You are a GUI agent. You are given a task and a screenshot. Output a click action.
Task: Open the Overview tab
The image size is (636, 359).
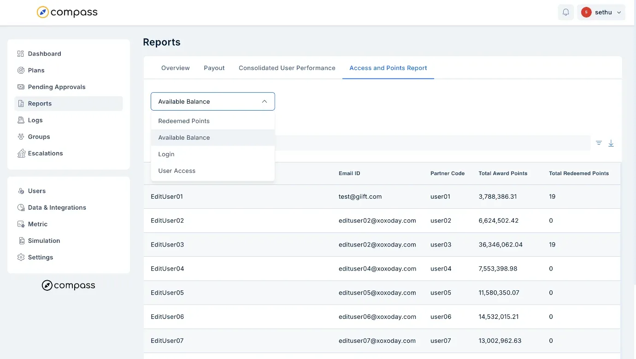[x=176, y=68]
